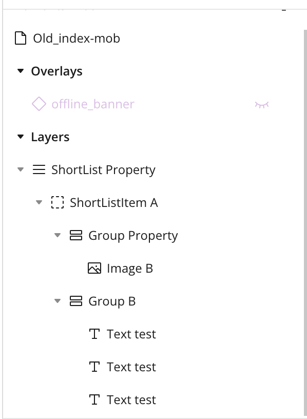The width and height of the screenshot is (307, 419).
Task: Collapse the Layers section
Action: [x=21, y=137]
